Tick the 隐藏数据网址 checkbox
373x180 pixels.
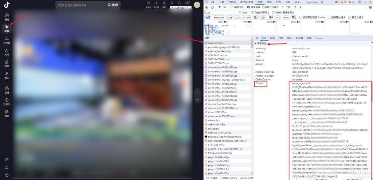(x=253, y=12)
